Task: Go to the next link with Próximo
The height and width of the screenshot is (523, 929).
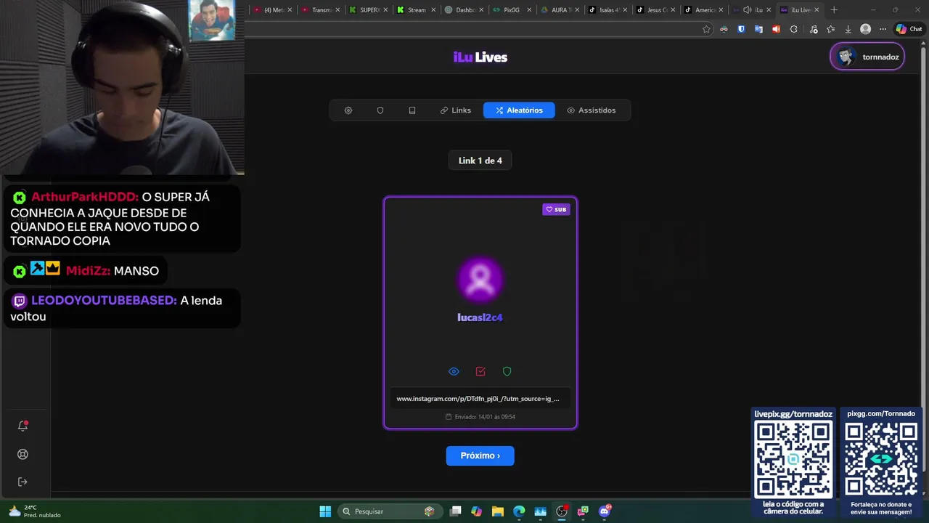Action: pyautogui.click(x=480, y=455)
